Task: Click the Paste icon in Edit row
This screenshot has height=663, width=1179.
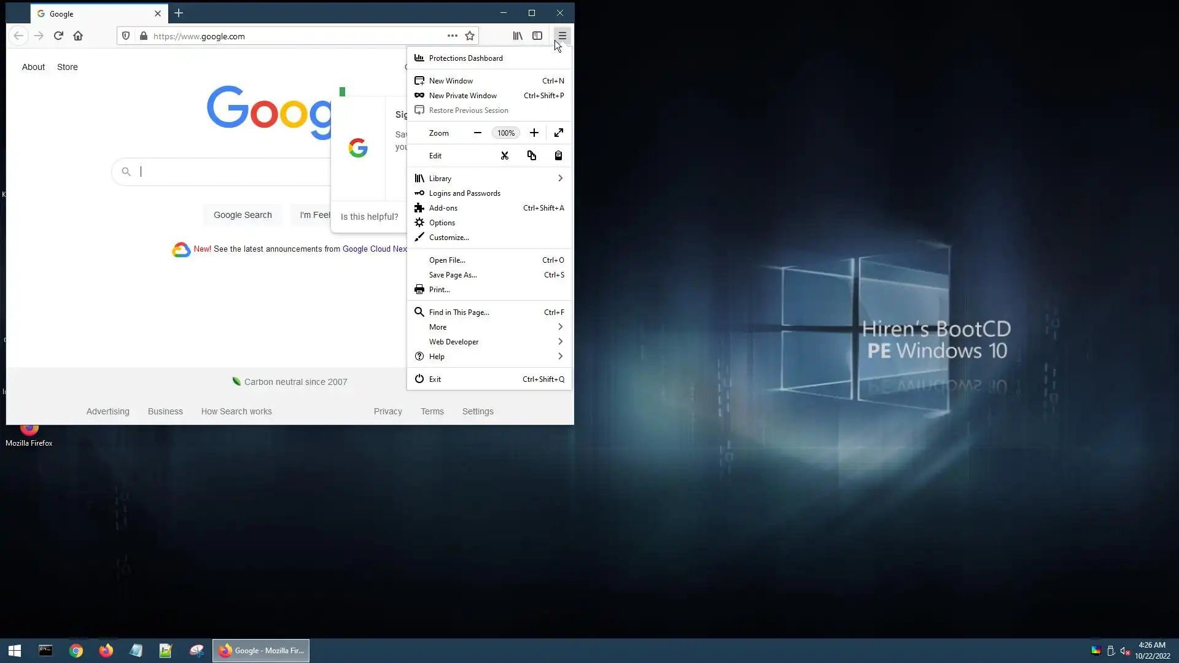Action: click(558, 156)
